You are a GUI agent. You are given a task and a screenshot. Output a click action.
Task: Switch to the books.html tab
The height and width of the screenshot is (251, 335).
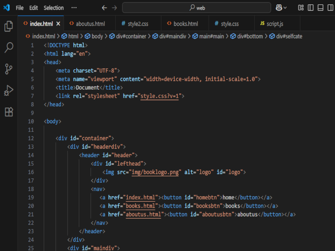click(185, 24)
